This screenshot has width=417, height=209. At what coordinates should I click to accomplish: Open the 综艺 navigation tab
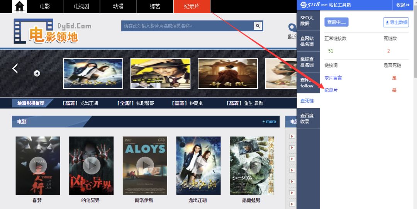(155, 7)
